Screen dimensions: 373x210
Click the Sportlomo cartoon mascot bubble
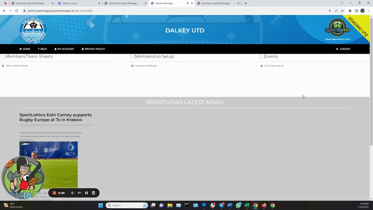23,178
